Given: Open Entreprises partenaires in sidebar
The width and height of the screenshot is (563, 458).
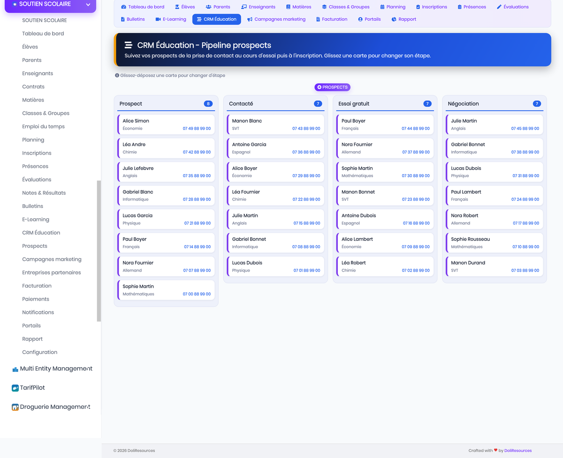Looking at the screenshot, I should coord(52,273).
